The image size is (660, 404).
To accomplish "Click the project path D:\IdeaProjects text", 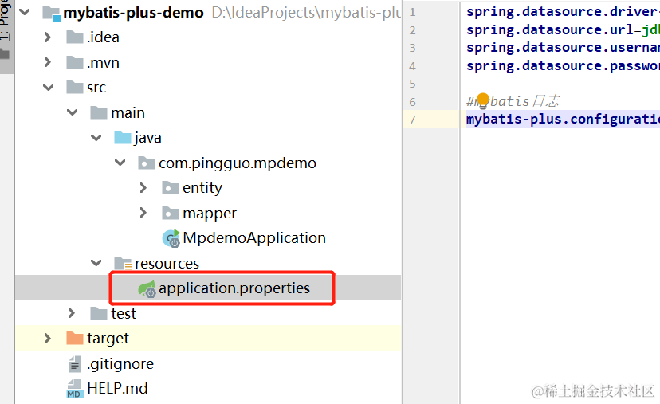I will click(x=306, y=13).
